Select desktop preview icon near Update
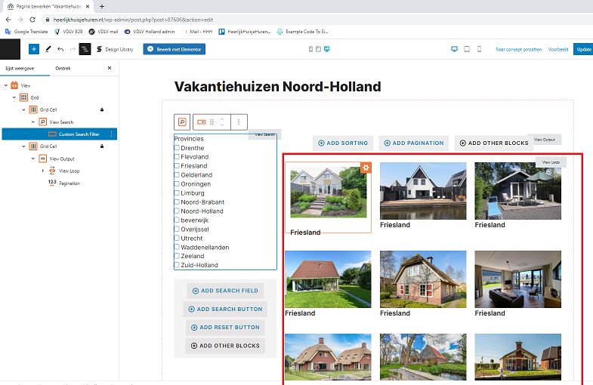 (454, 49)
